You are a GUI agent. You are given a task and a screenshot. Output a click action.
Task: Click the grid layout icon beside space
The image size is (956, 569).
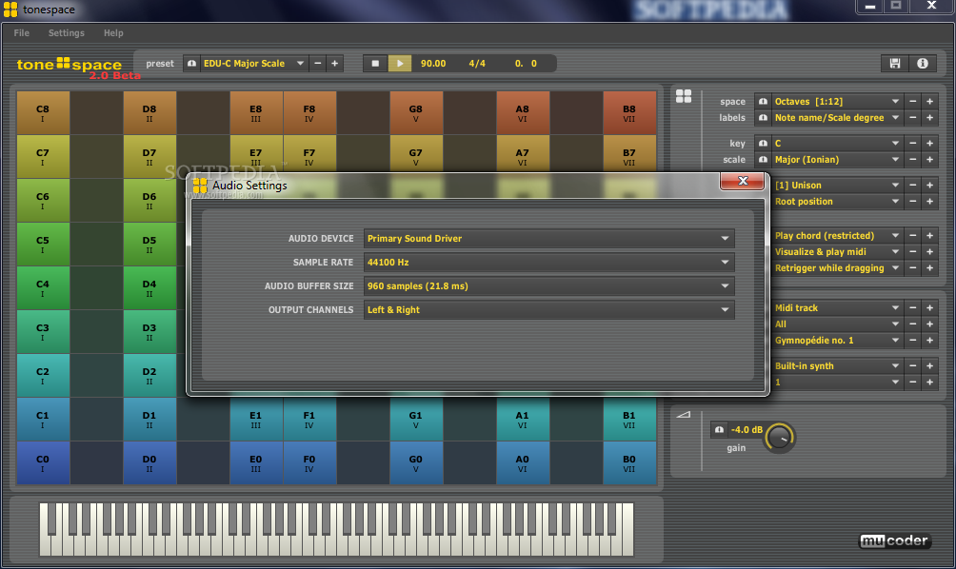point(684,96)
